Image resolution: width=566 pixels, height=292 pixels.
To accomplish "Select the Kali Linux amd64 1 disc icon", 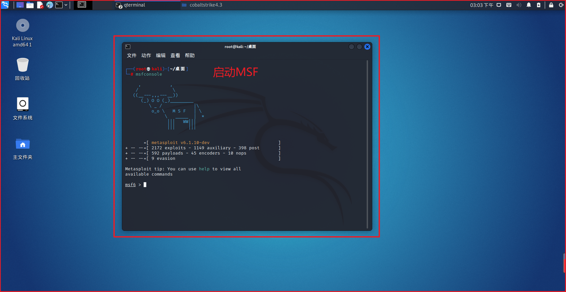I will (x=23, y=33).
